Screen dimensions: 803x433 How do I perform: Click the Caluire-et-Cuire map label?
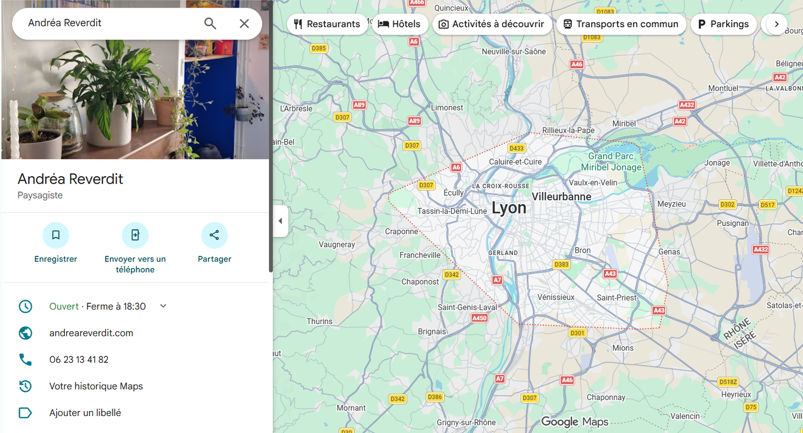tap(515, 162)
